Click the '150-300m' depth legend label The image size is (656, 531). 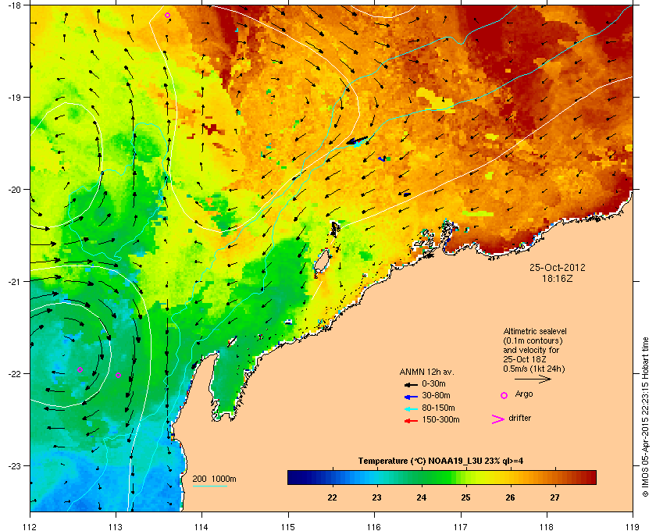pos(440,419)
